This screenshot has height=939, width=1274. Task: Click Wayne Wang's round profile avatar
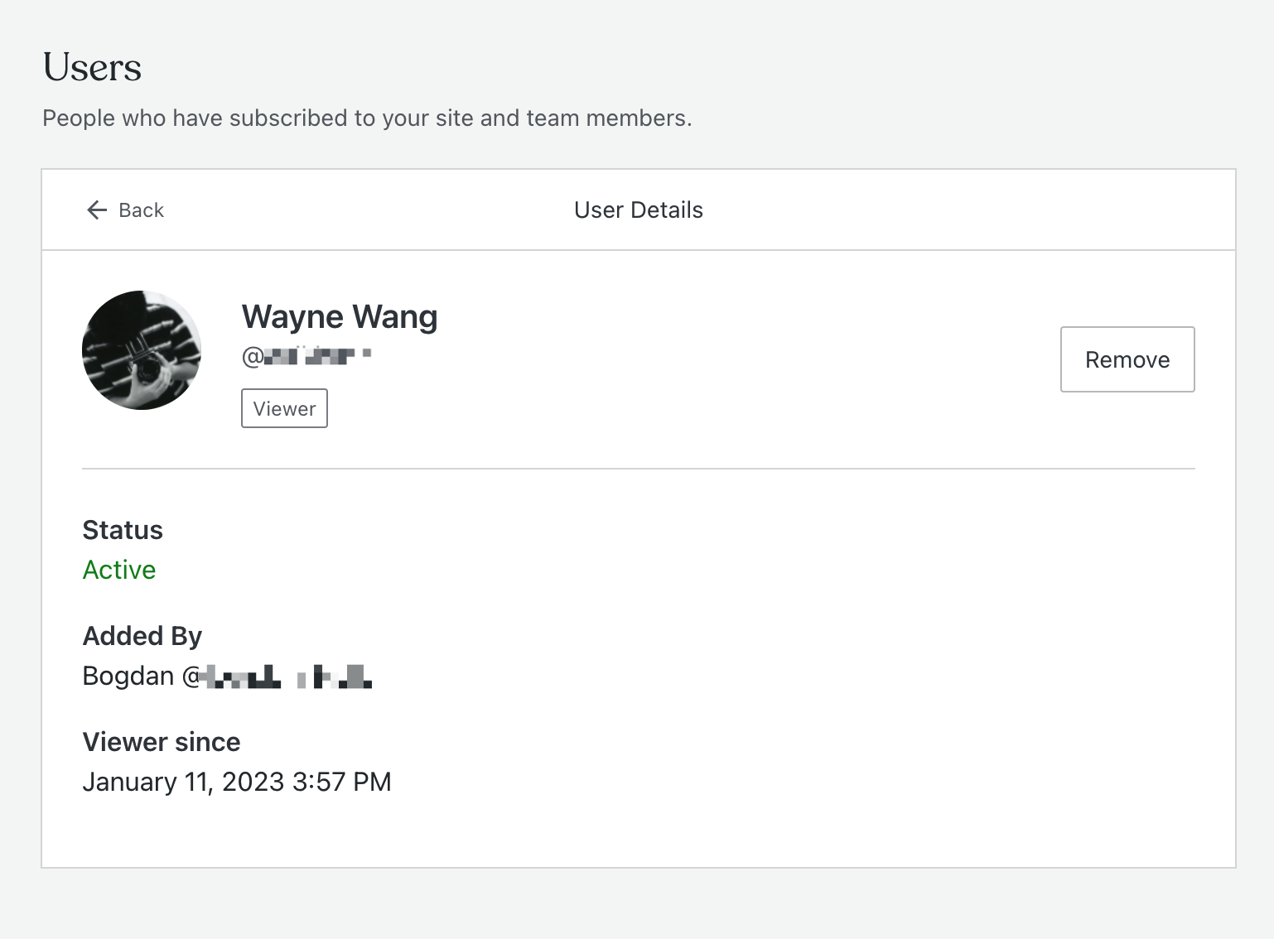coord(142,350)
